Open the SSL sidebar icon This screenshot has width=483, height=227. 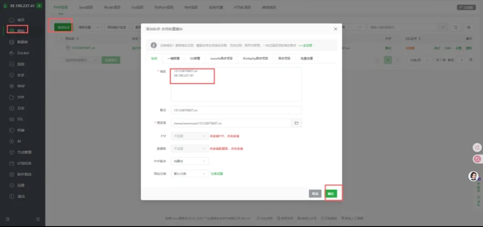pos(12,120)
